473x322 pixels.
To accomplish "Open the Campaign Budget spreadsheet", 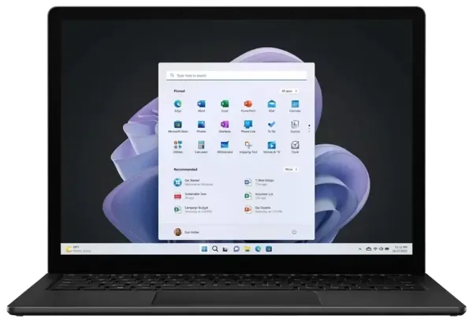I will pos(192,209).
